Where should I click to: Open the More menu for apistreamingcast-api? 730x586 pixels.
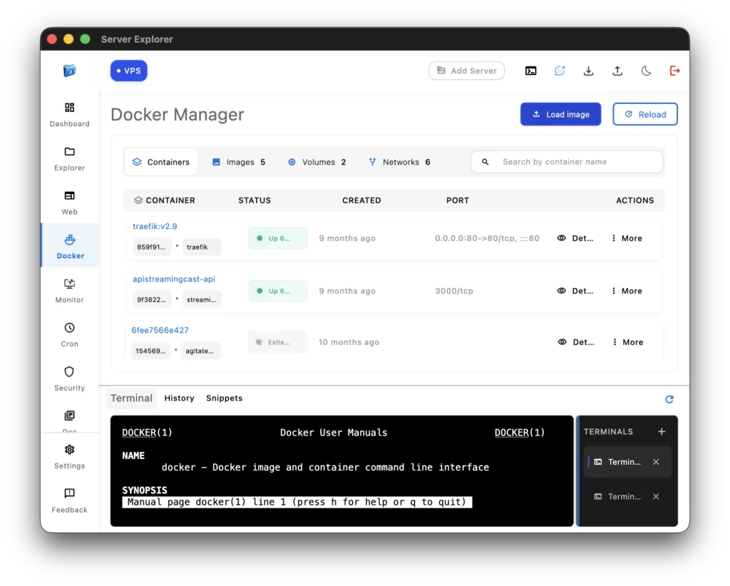pyautogui.click(x=626, y=291)
